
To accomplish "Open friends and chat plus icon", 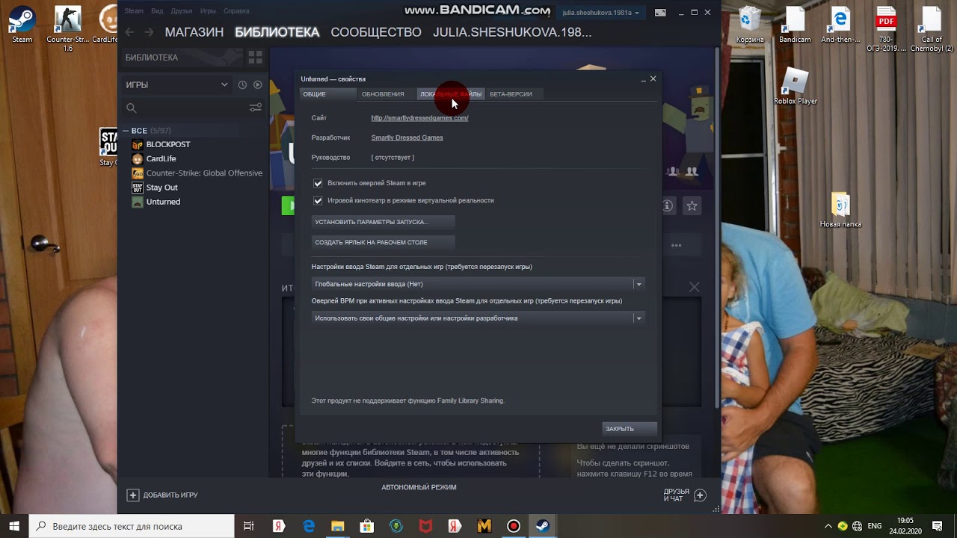I will pyautogui.click(x=700, y=495).
